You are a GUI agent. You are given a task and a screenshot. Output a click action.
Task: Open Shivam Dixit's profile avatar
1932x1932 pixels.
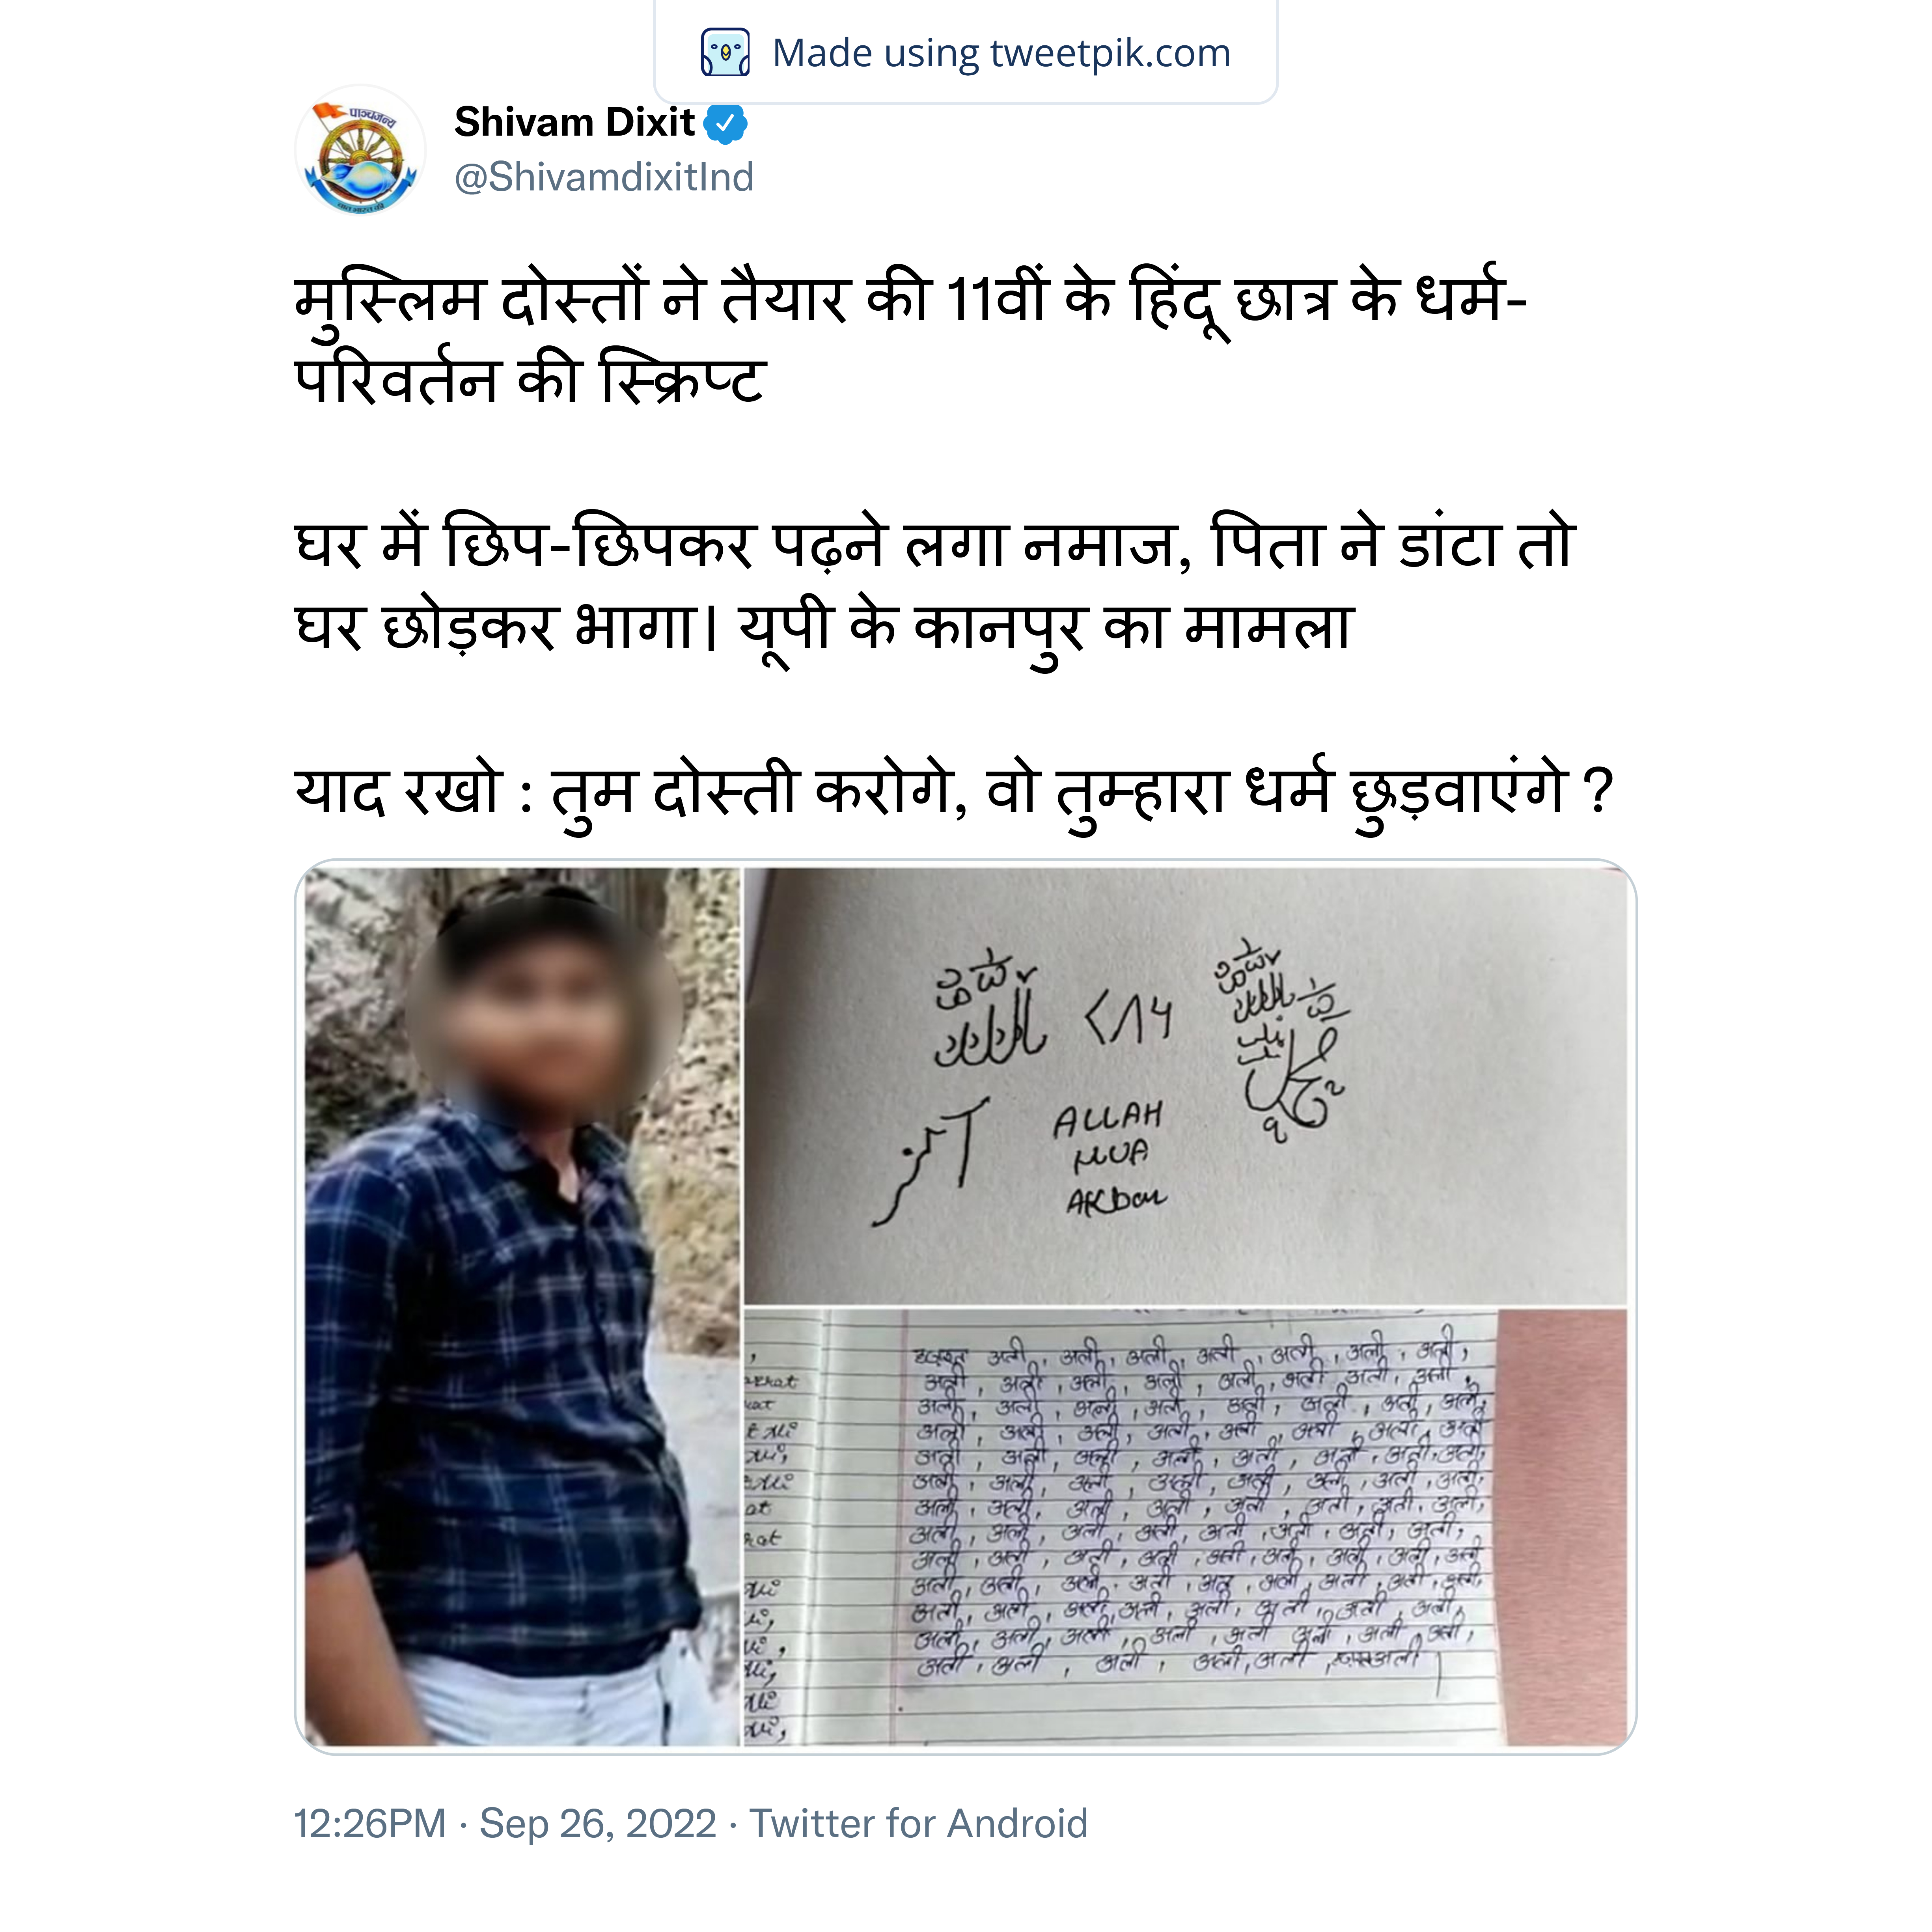coord(360,150)
